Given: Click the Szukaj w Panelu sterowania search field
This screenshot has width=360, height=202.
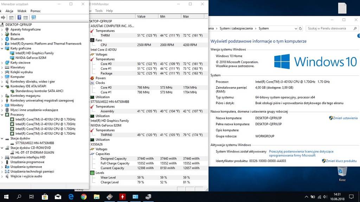Looking at the screenshot, I should click(332, 28).
